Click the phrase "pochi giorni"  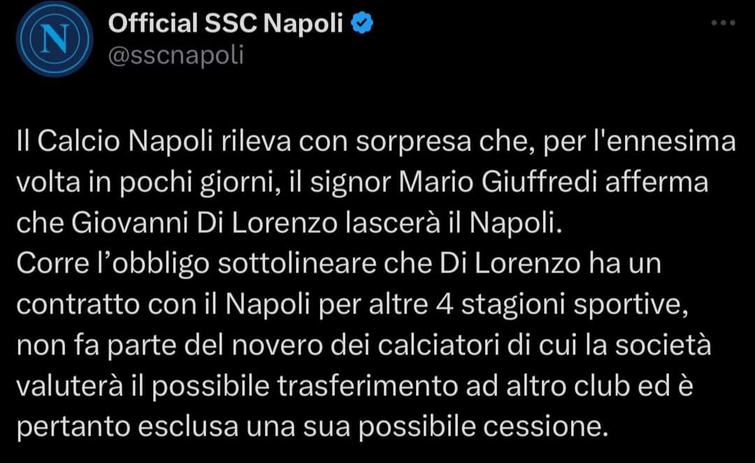coord(200,183)
